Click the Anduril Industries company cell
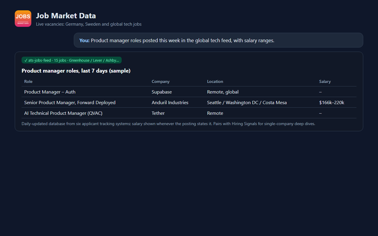This screenshot has width=378, height=236. (x=170, y=103)
